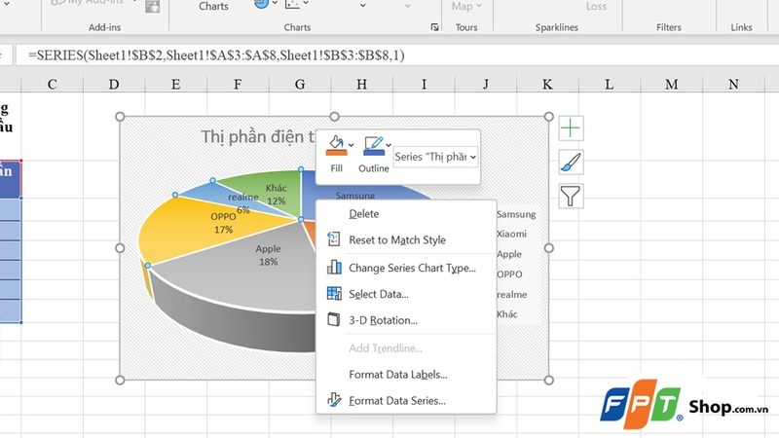Screen dimensions: 779x438
Task: Select column E header
Action: point(175,84)
